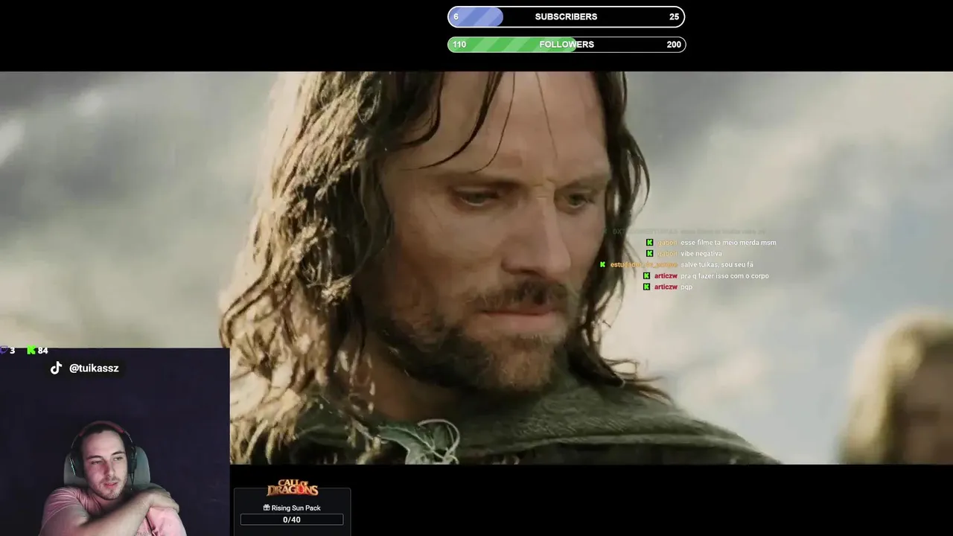Click the Subscribers goal progress bar
This screenshot has height=536, width=953.
coord(566,16)
